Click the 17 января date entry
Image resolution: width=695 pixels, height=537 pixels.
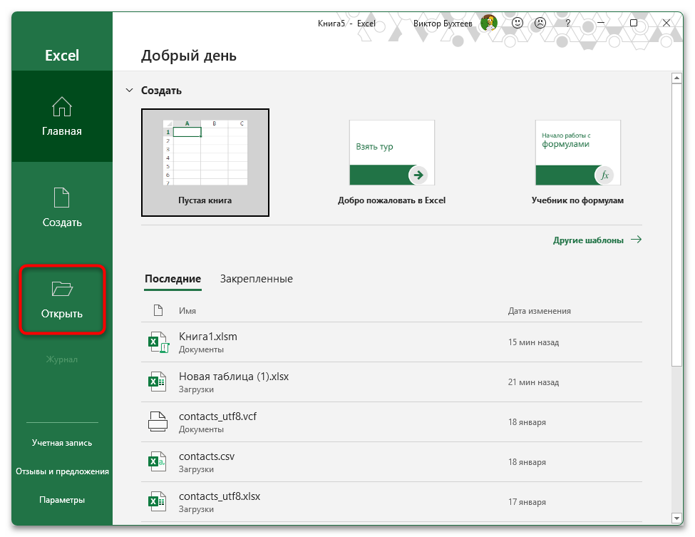pos(527,502)
